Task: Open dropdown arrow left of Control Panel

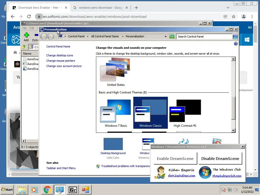Action: coord(65,37)
